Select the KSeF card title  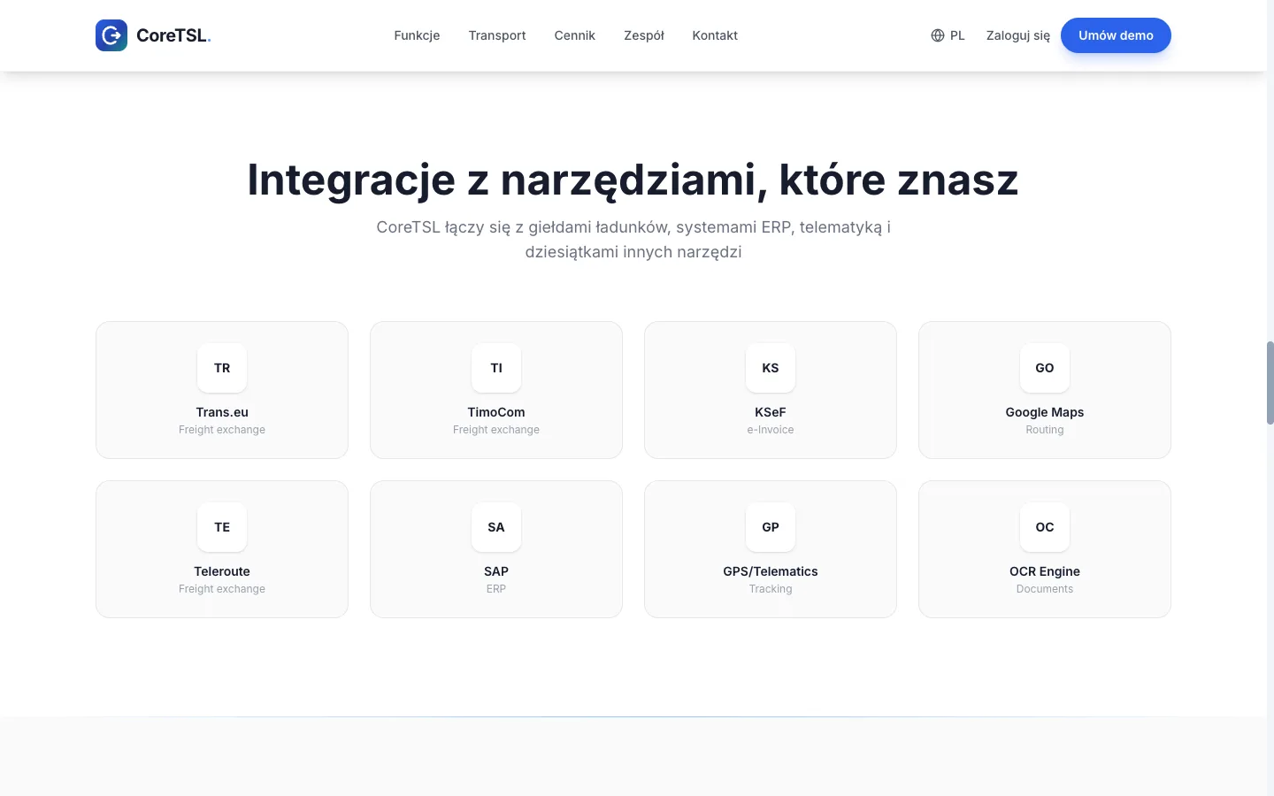pos(771,412)
